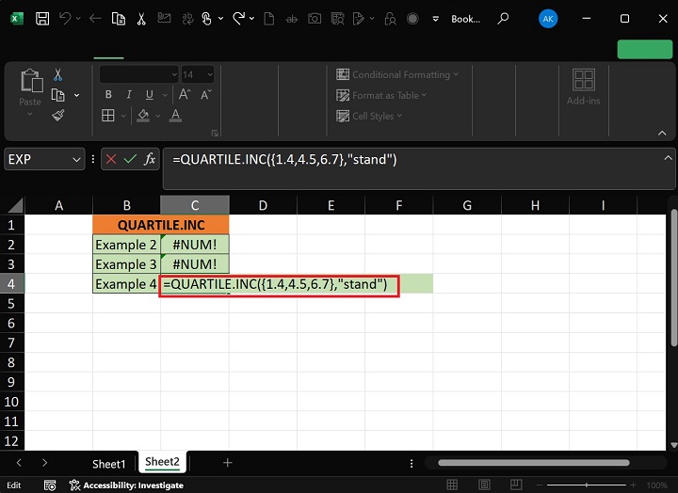The height and width of the screenshot is (493, 678).
Task: Select row 7 header
Action: (x=11, y=342)
